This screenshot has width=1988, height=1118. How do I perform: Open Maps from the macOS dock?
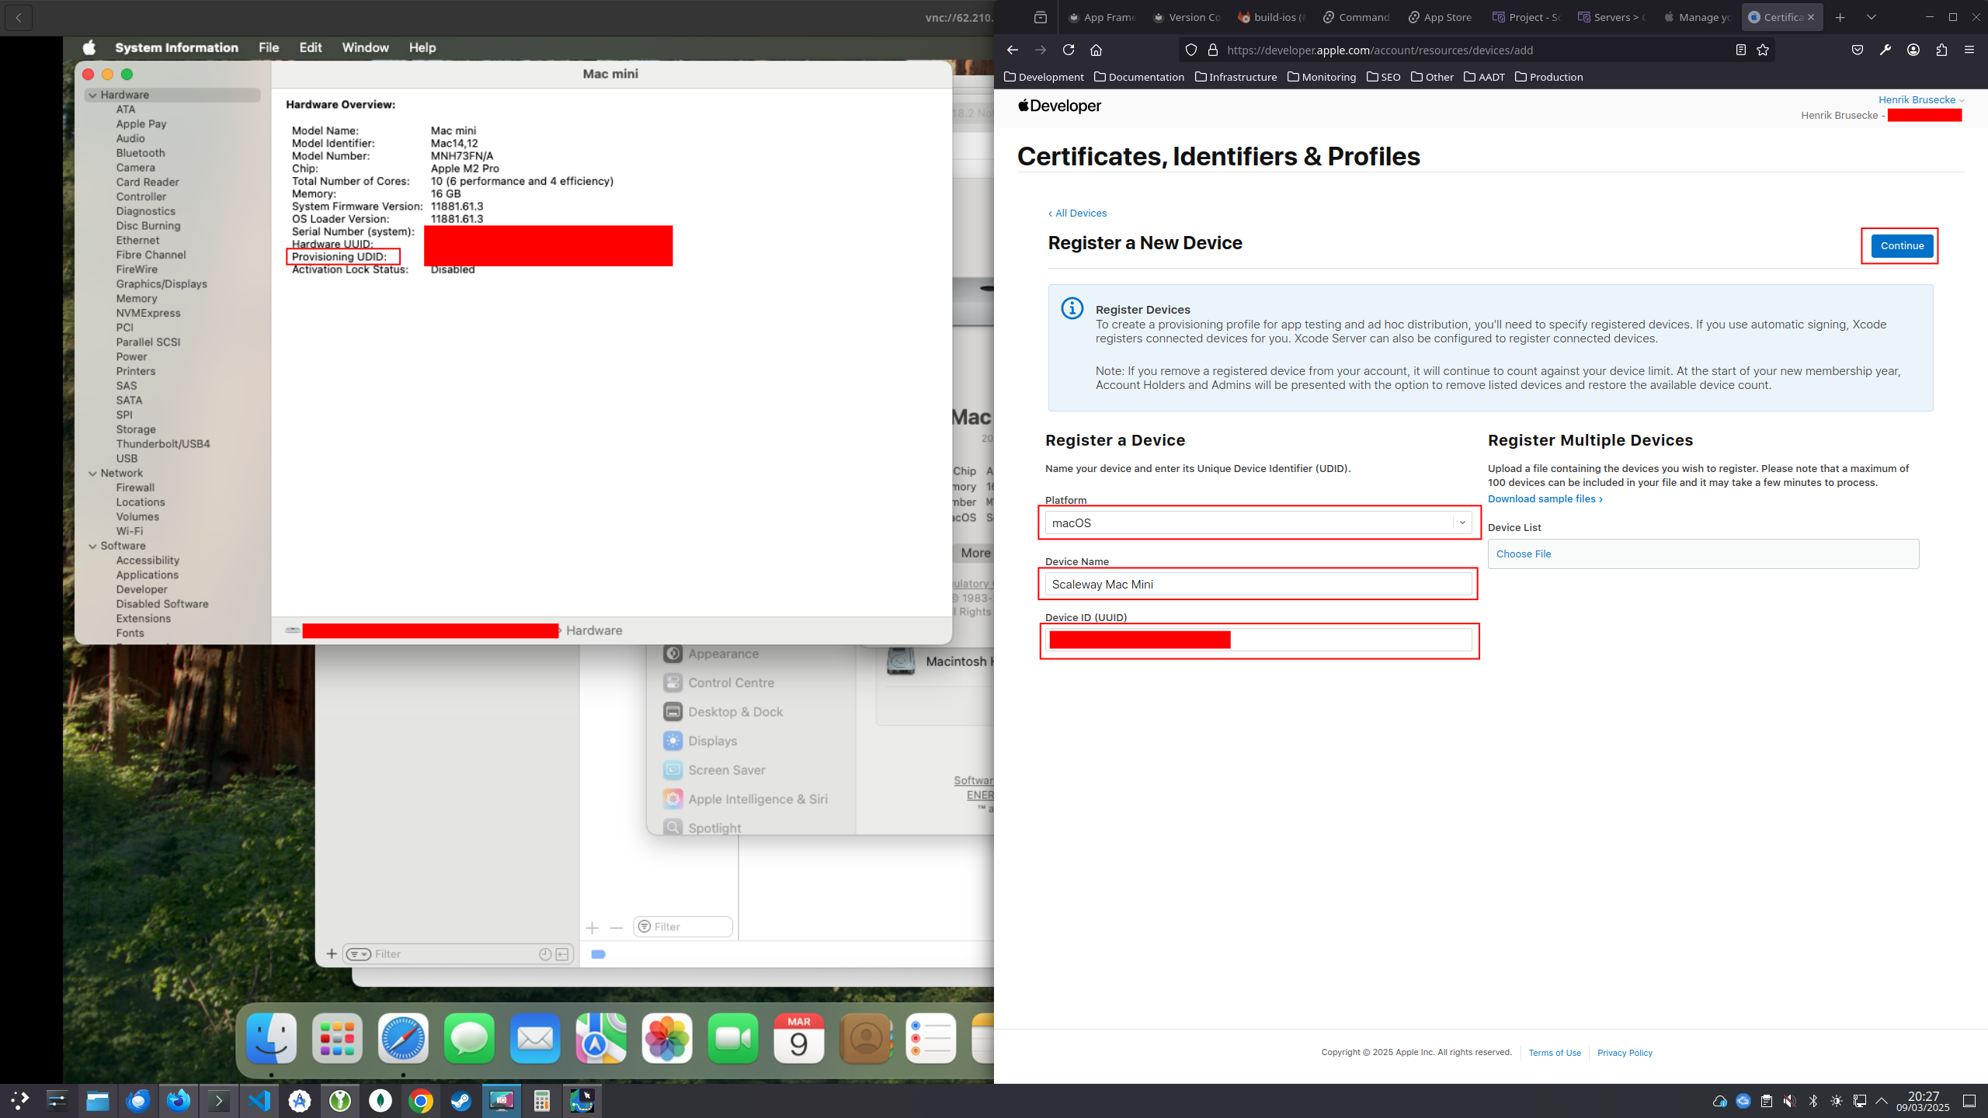[601, 1038]
